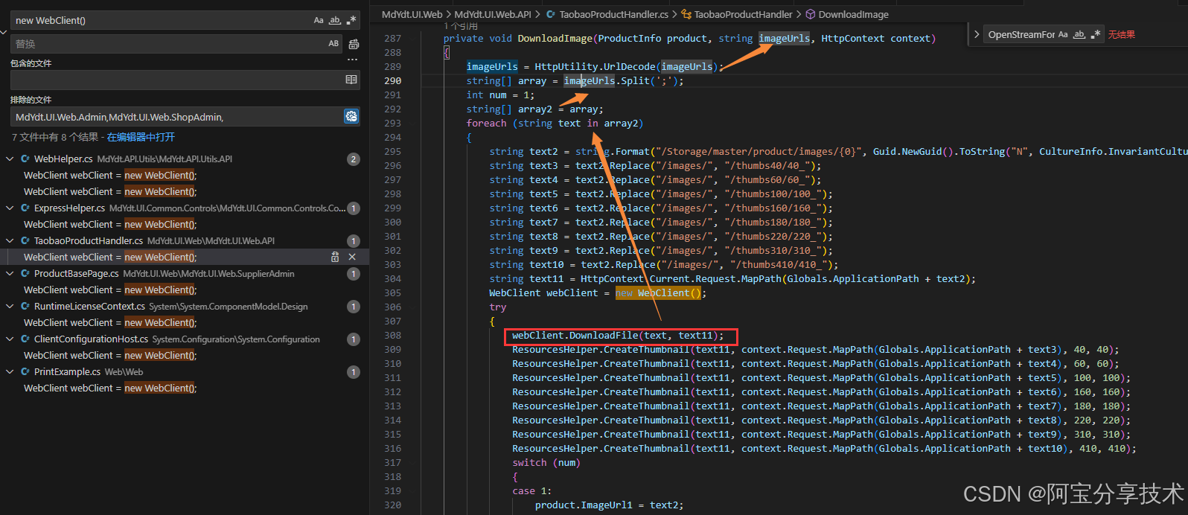Collapse the WebHelper.cs result group
Image resolution: width=1188 pixels, height=515 pixels.
tap(10, 159)
